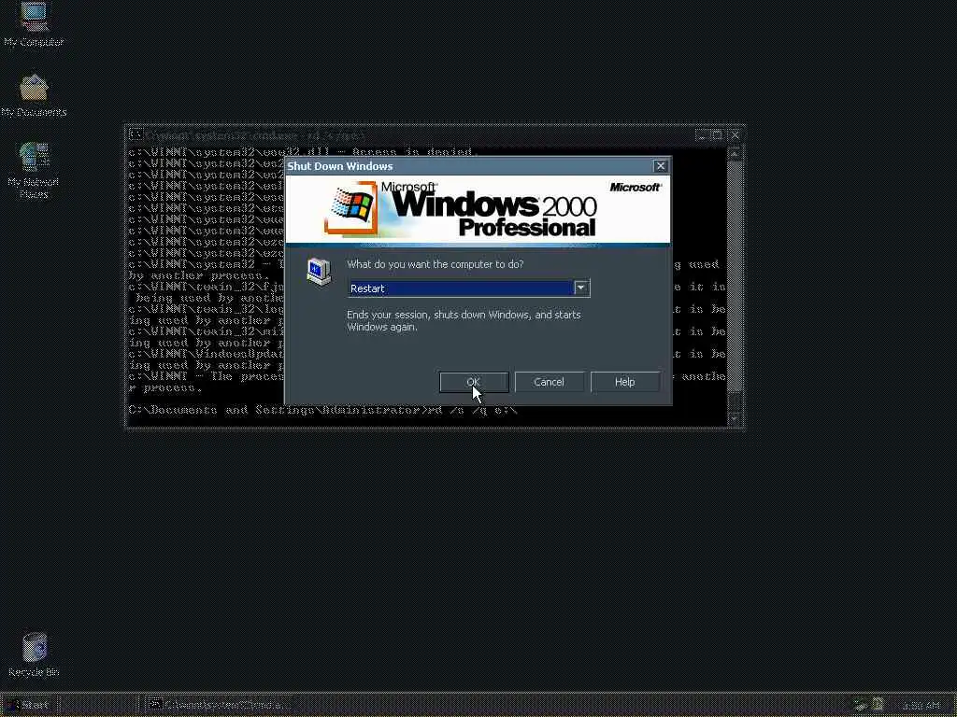957x717 pixels.
Task: Minimize the command prompt window
Action: pyautogui.click(x=702, y=135)
